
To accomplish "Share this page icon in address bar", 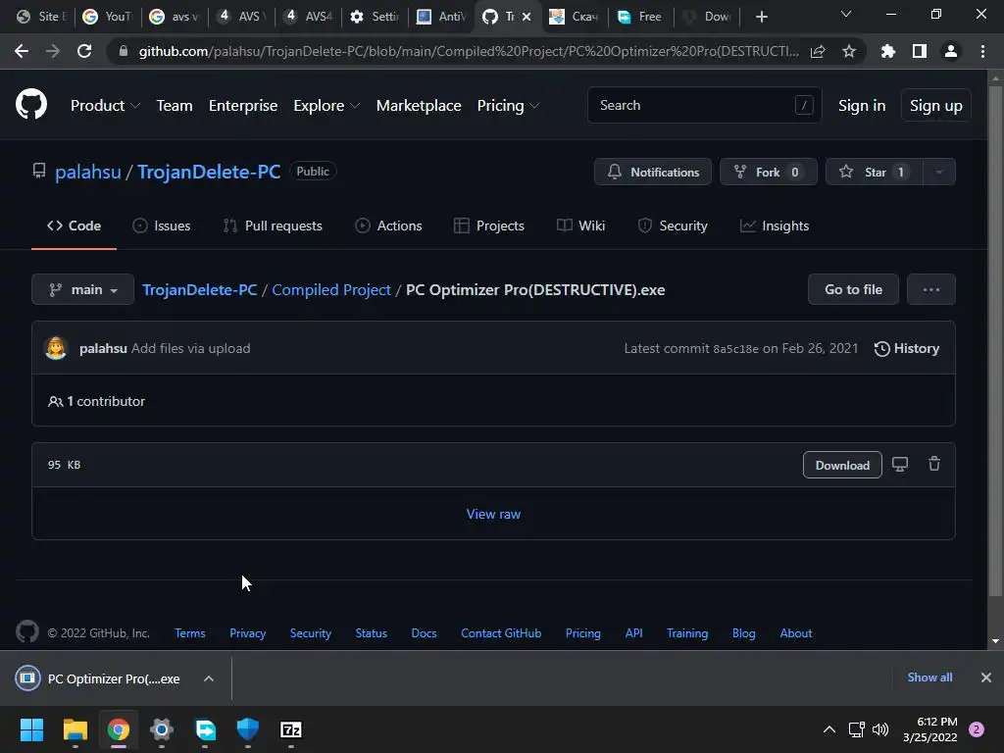I will 818,51.
